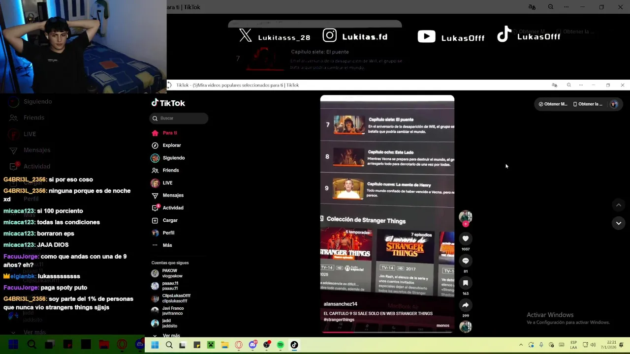
Task: Open alansanchez14 profile from video caption
Action: click(340, 304)
